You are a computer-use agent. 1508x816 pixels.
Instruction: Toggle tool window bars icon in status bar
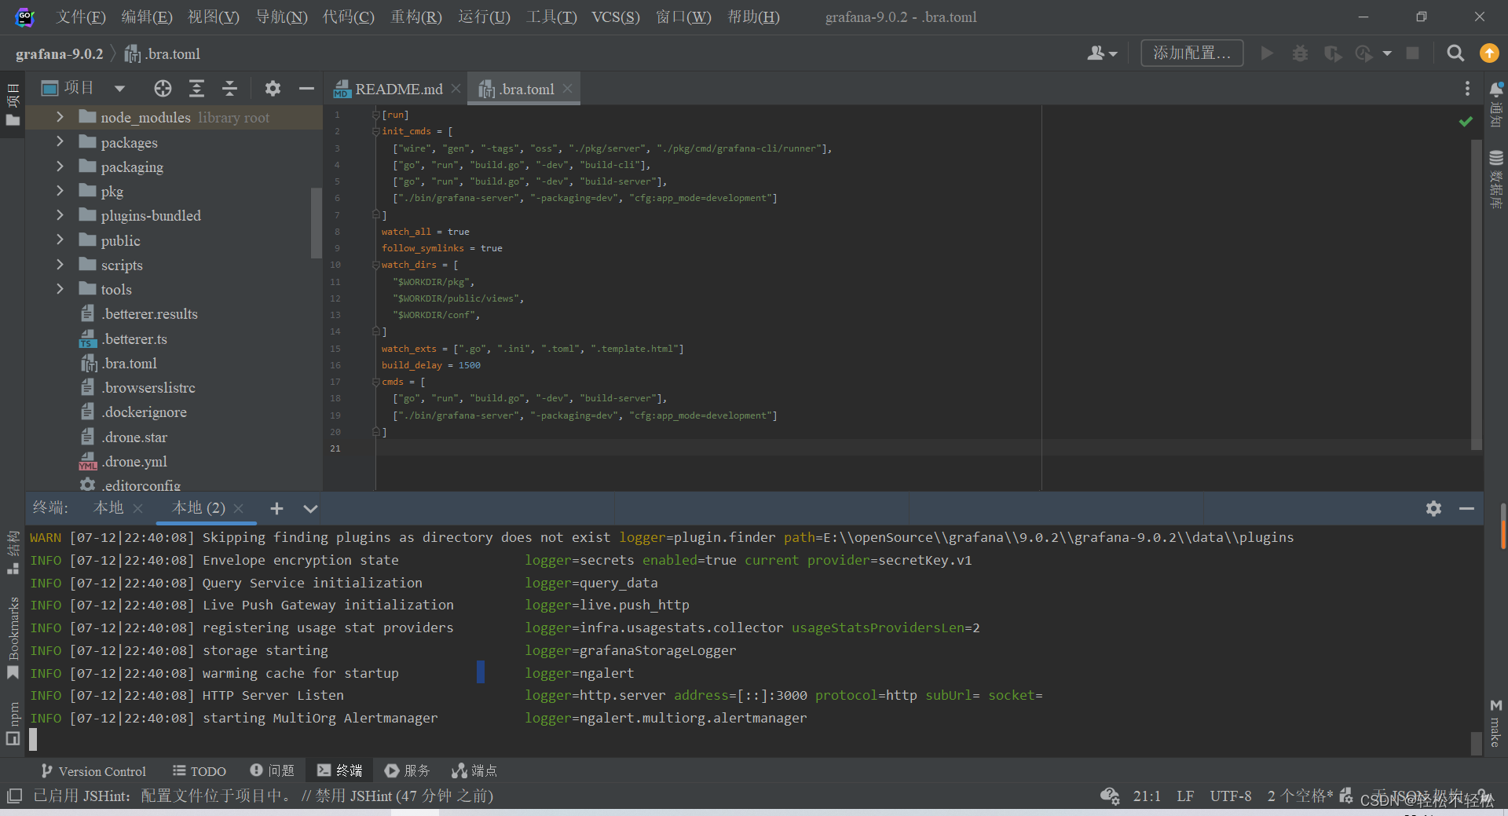(x=14, y=796)
